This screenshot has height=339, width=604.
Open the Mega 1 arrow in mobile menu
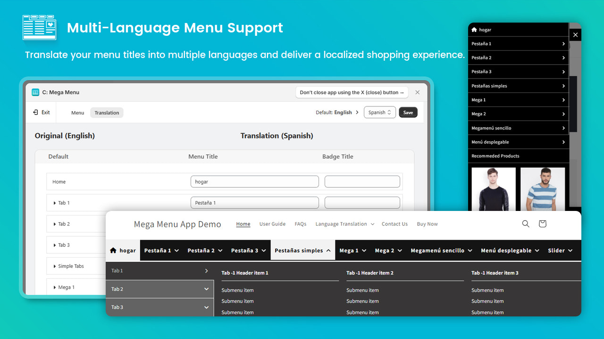[563, 100]
